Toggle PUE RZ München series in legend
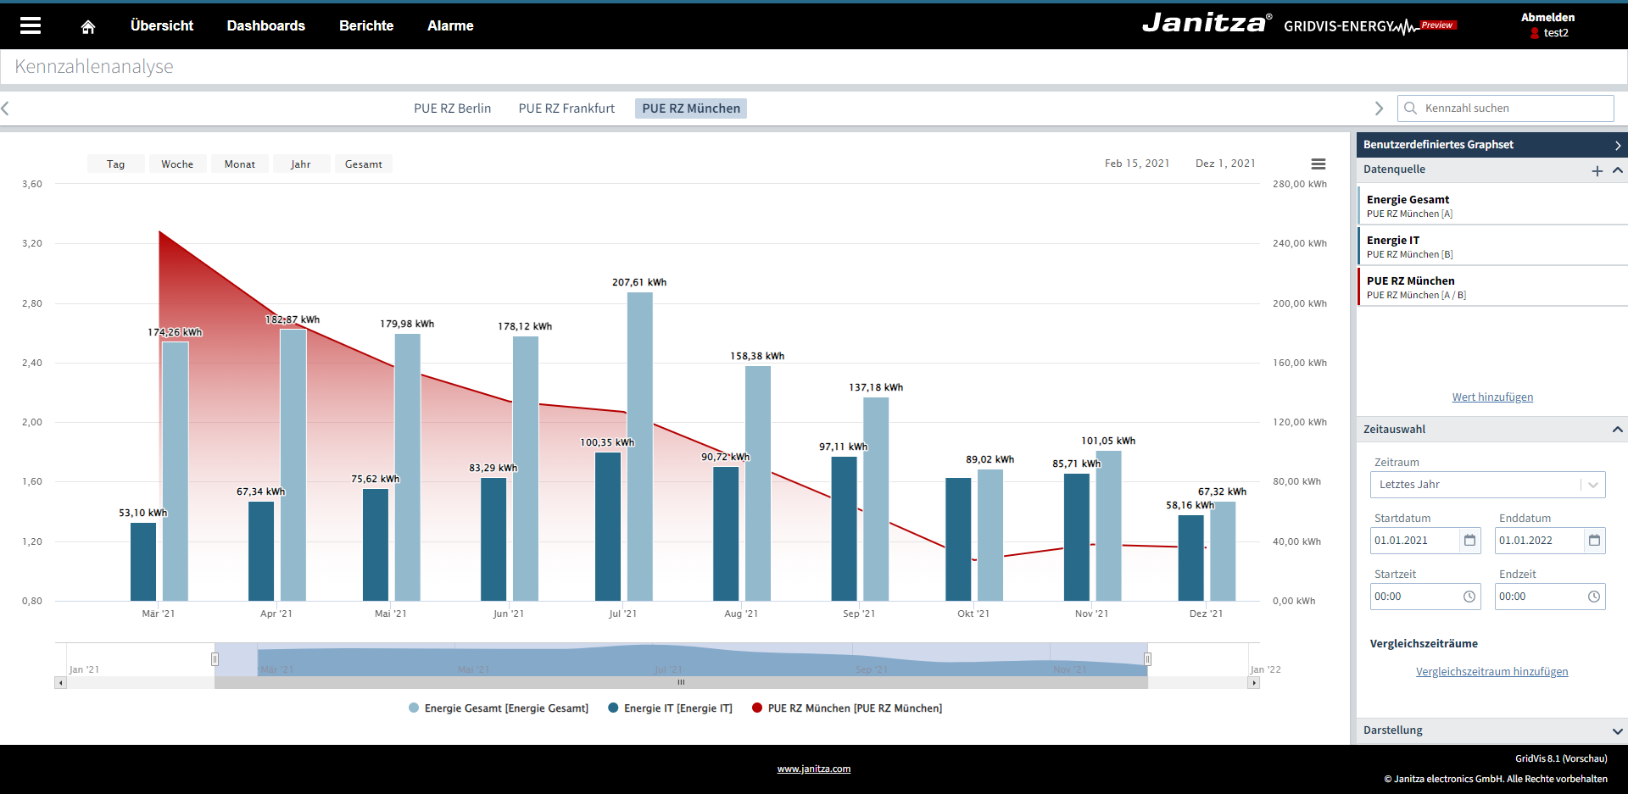The image size is (1628, 794). [x=847, y=708]
